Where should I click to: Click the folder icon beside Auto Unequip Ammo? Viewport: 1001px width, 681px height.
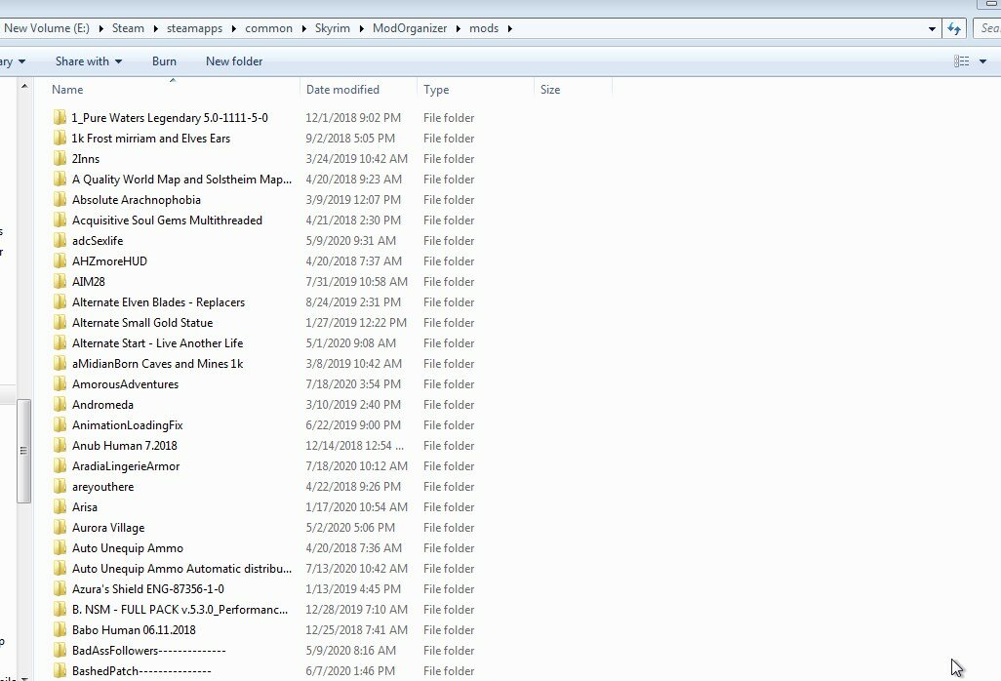pos(60,547)
